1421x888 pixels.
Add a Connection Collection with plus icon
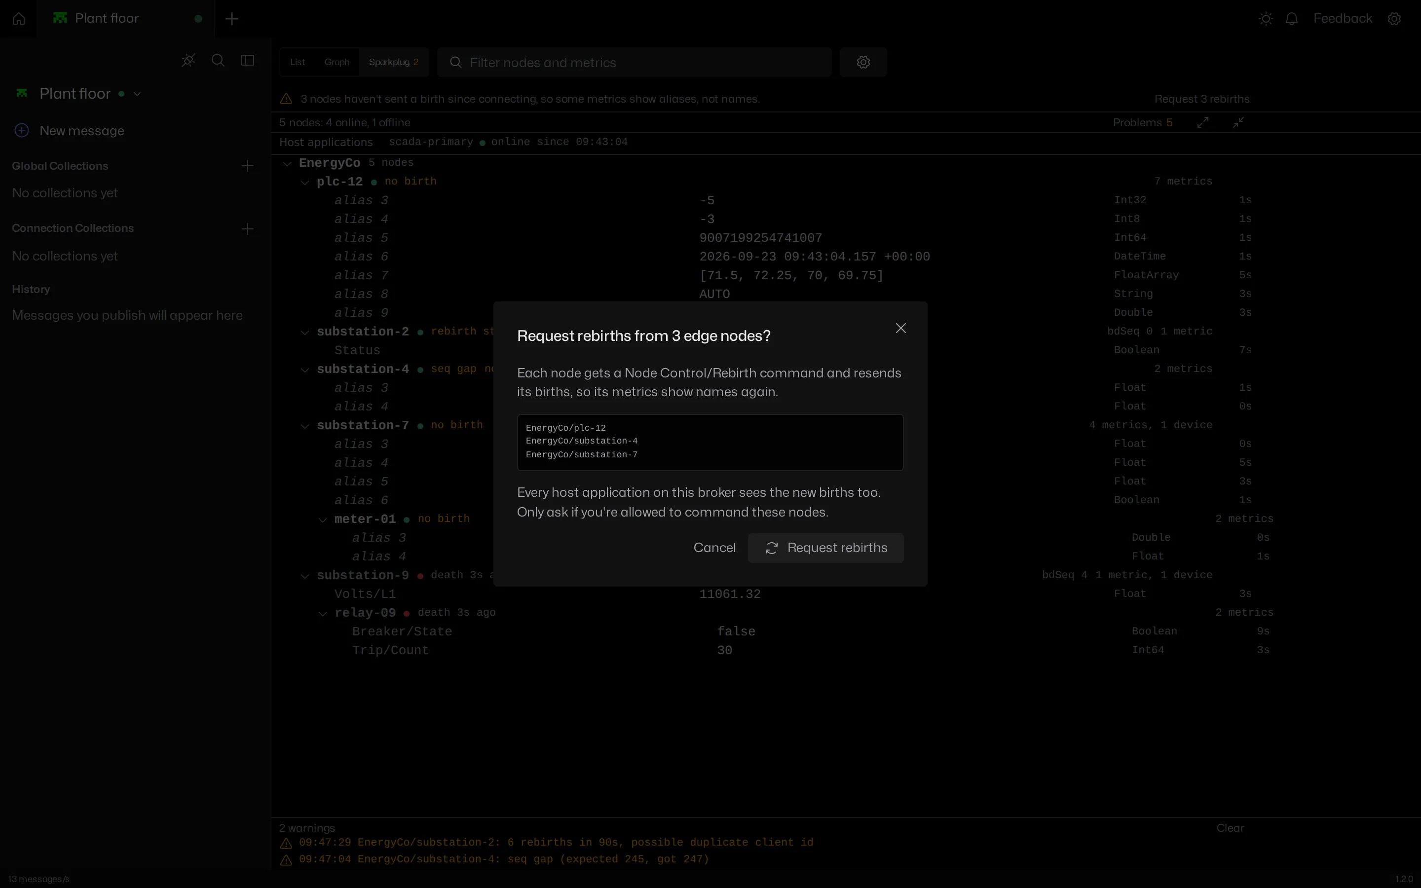248,229
